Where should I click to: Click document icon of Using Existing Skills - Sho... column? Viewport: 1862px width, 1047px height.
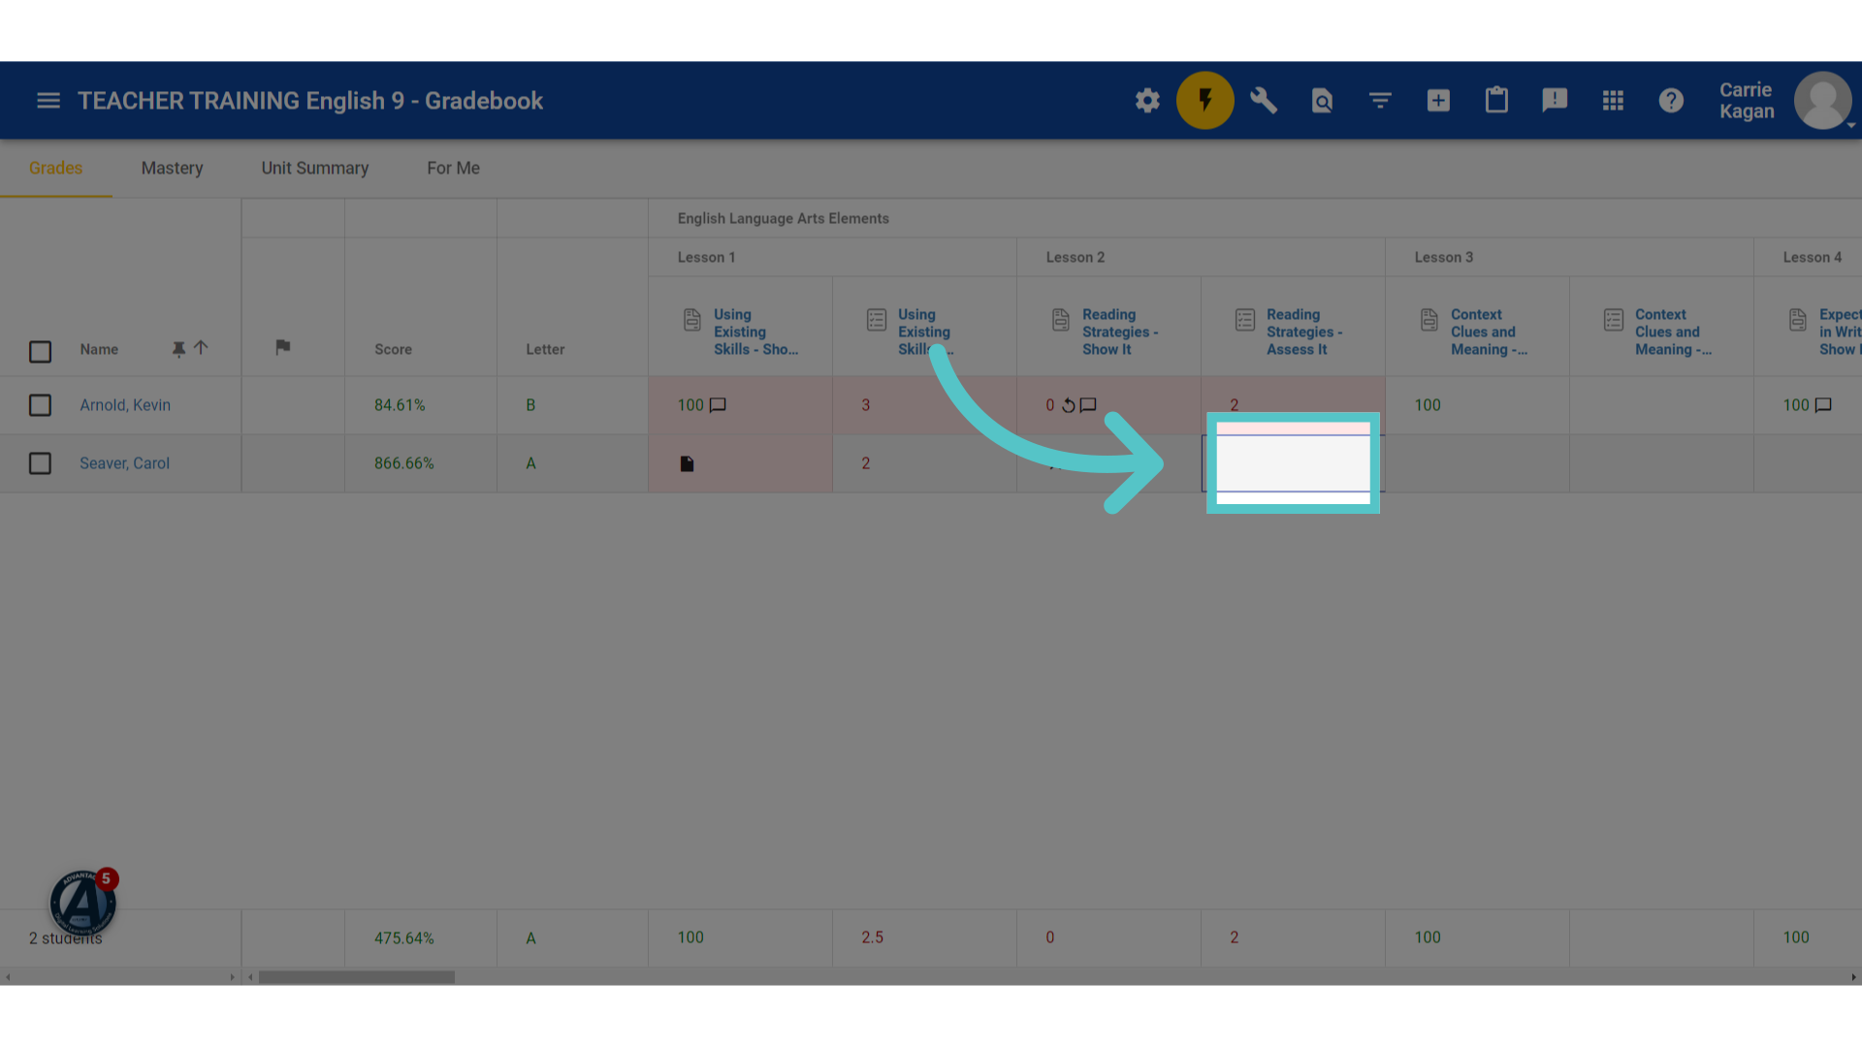(x=692, y=320)
